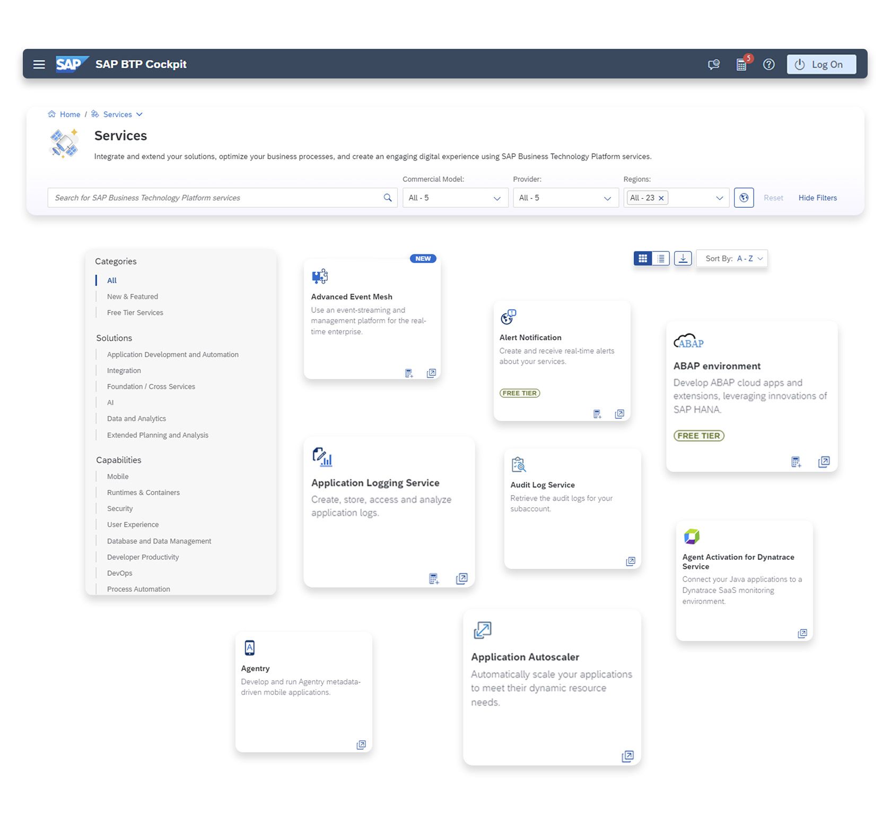Open the navigation hamburger menu
This screenshot has height=826, width=891.
(x=39, y=64)
